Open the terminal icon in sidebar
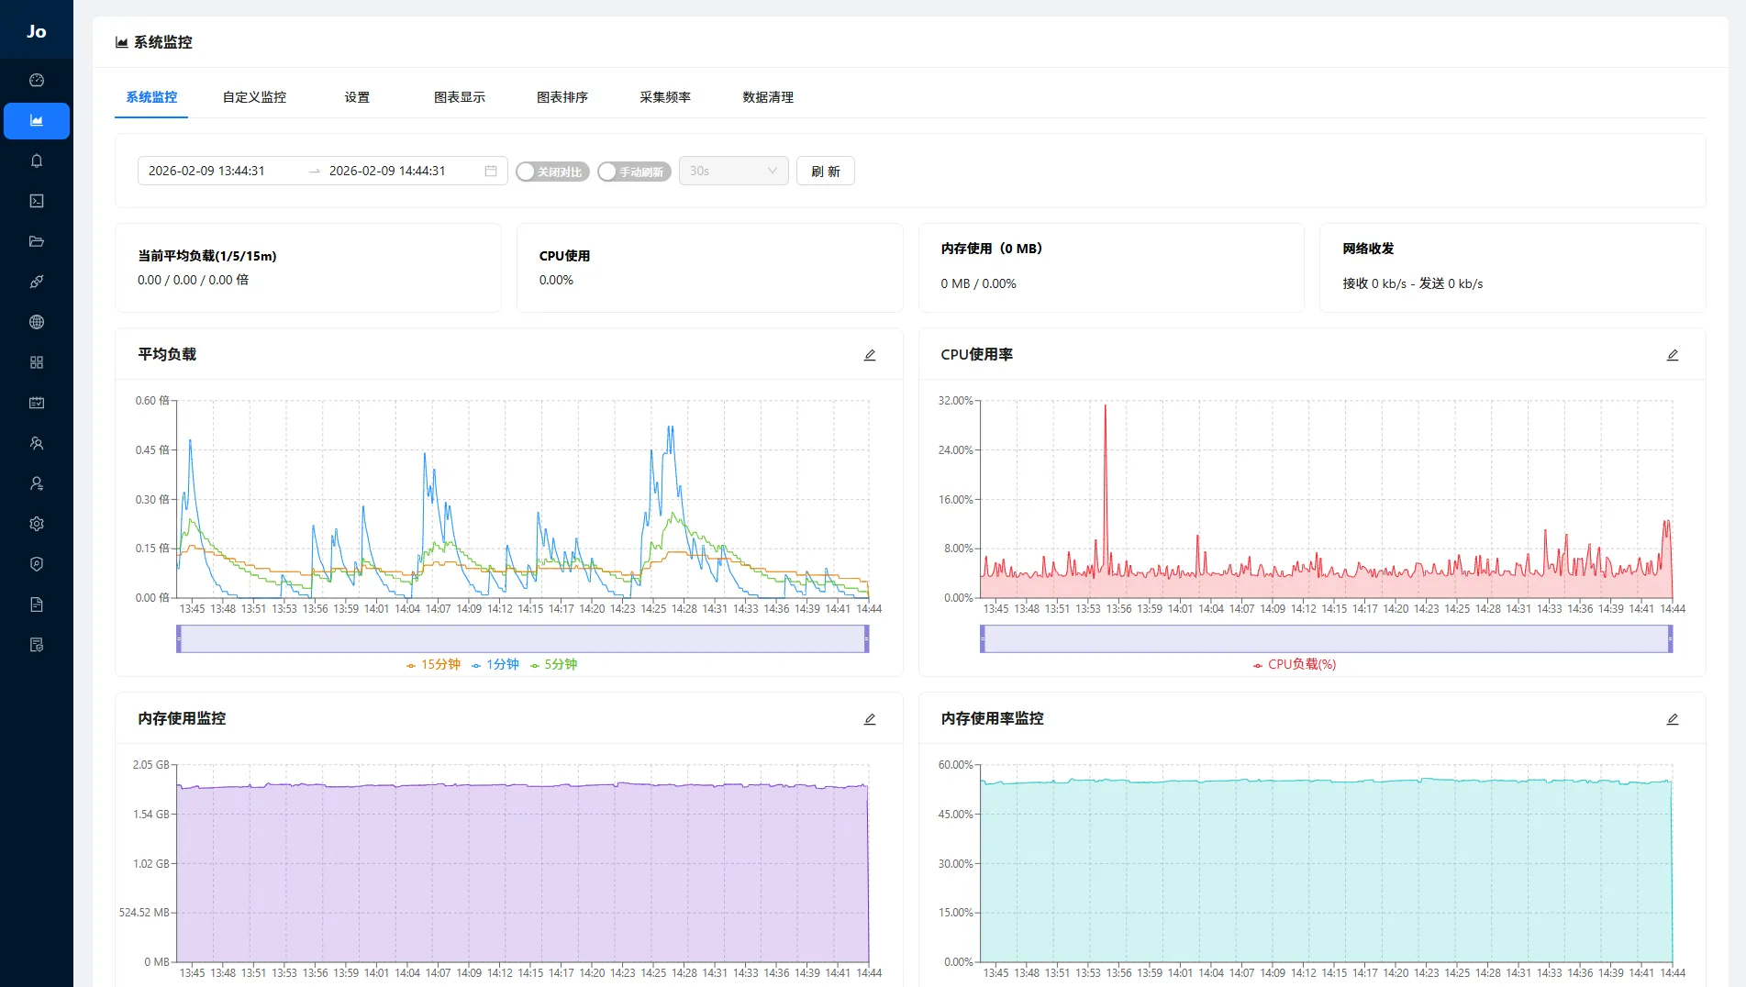1746x987 pixels. click(x=37, y=201)
